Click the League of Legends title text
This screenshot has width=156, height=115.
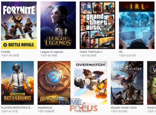tap(52, 52)
